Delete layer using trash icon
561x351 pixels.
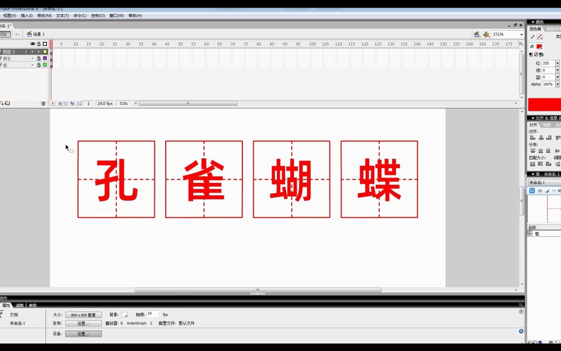click(x=43, y=103)
